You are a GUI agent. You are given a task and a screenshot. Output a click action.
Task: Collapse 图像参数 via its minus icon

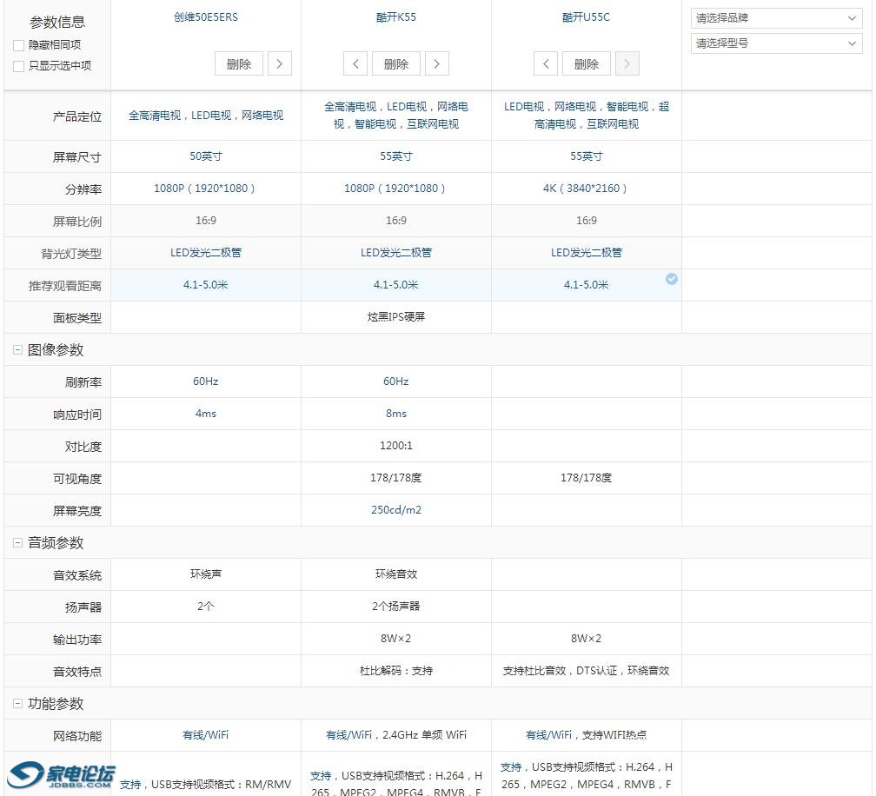[x=17, y=349]
